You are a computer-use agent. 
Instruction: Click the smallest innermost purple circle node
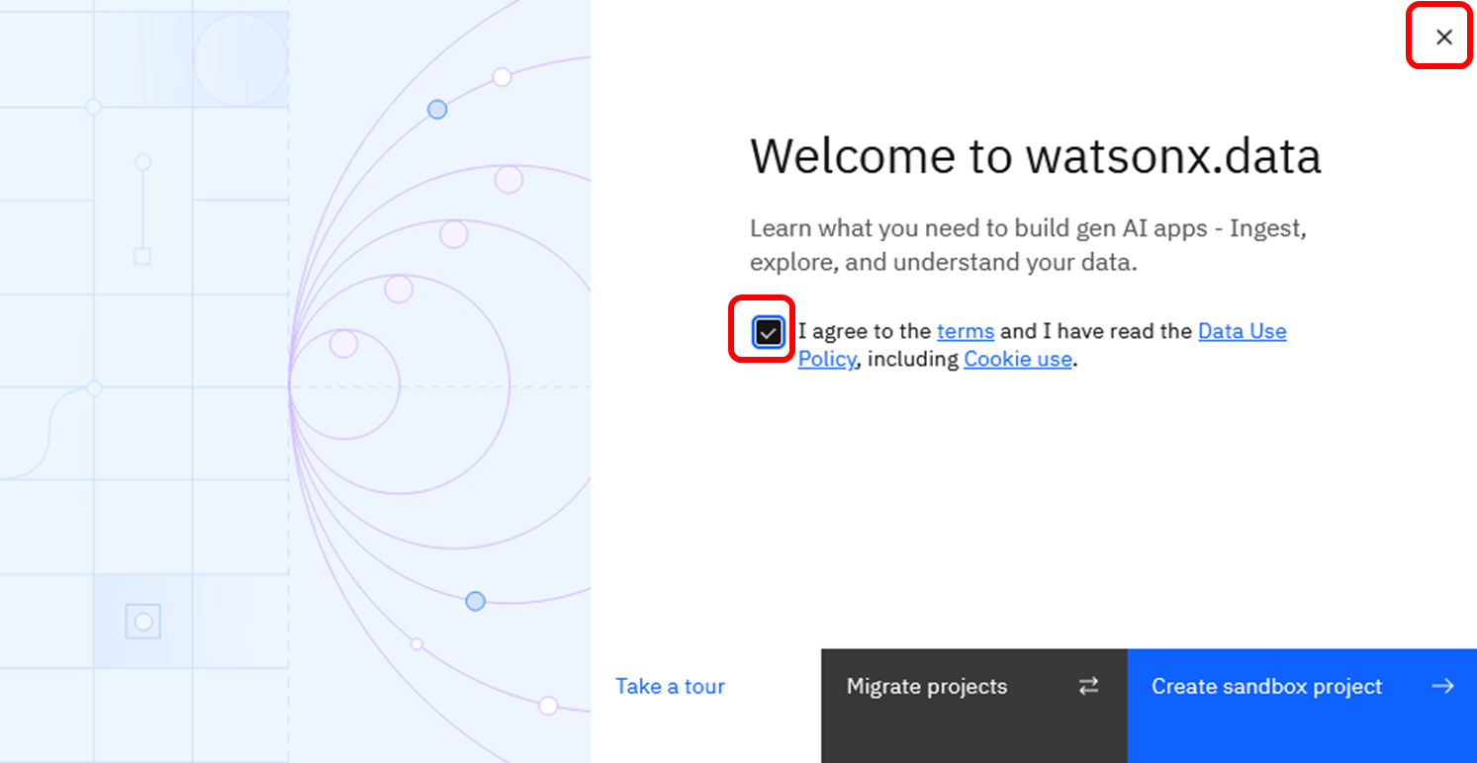(x=343, y=344)
